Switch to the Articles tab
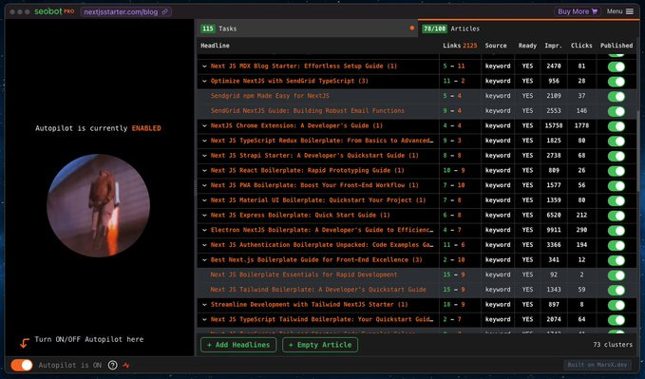645x379 pixels. coord(528,28)
